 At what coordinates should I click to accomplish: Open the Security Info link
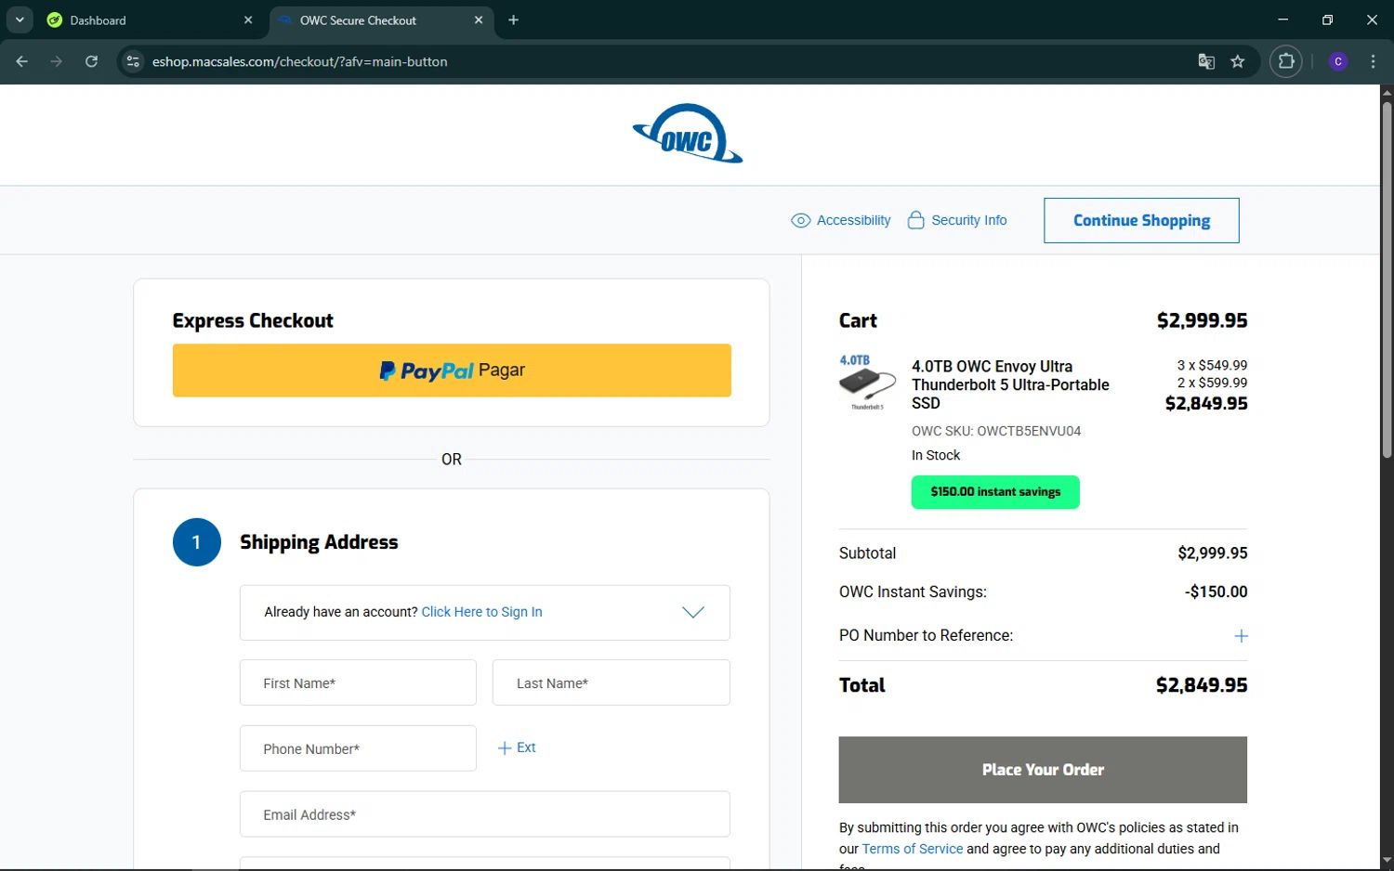(969, 220)
